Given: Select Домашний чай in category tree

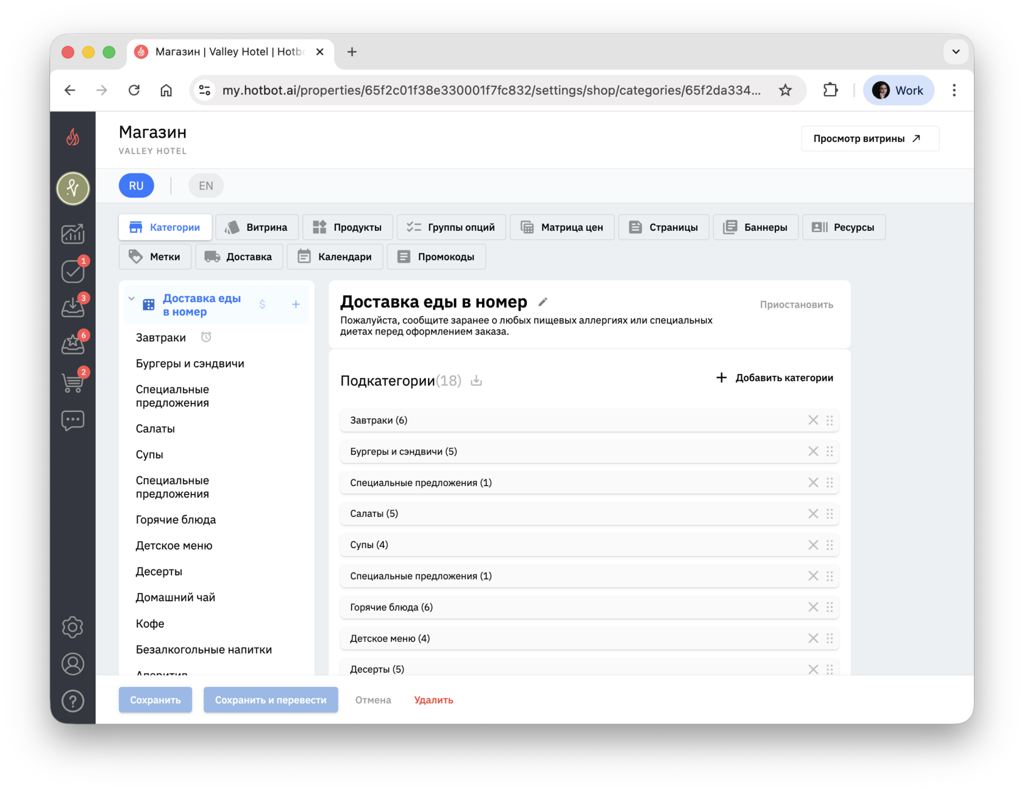Looking at the screenshot, I should coord(176,598).
